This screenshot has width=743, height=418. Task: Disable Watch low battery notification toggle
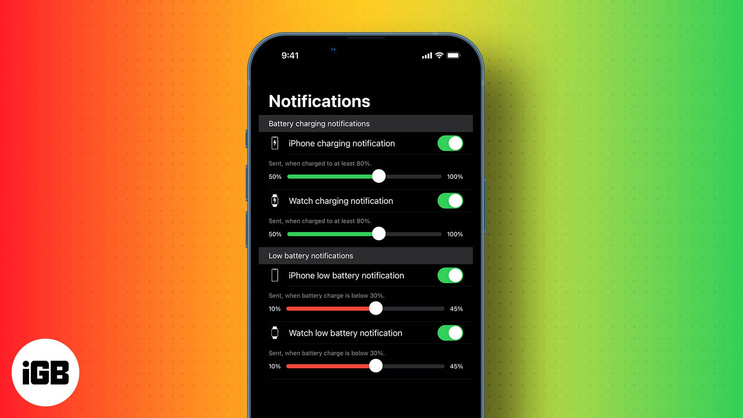450,333
